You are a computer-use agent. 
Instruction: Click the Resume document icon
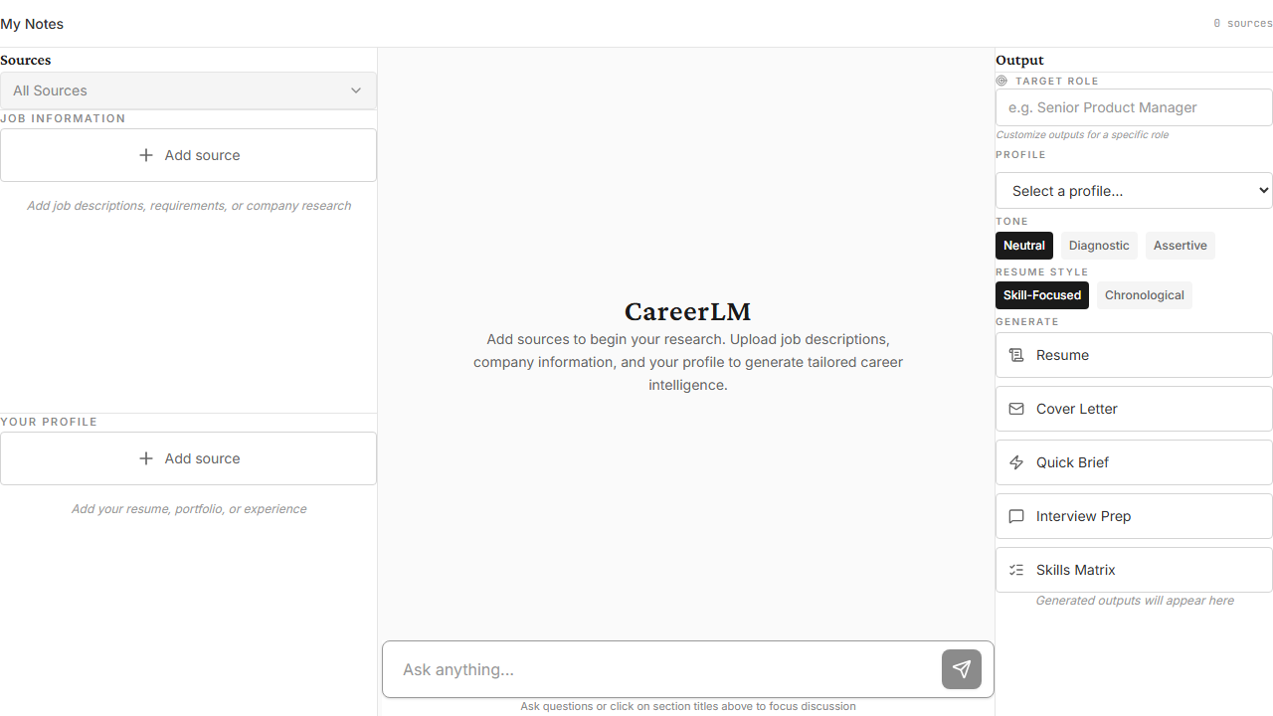pos(1016,355)
